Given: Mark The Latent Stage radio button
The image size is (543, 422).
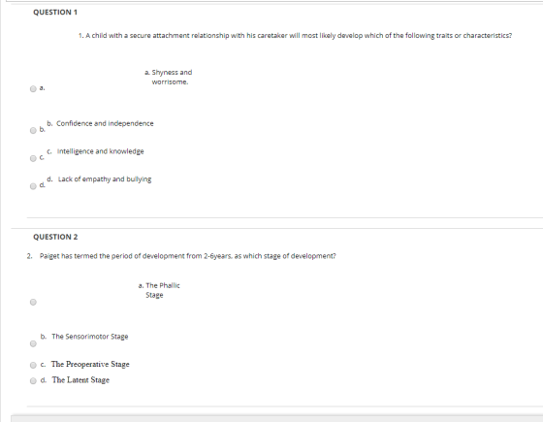Looking at the screenshot, I should [33, 380].
